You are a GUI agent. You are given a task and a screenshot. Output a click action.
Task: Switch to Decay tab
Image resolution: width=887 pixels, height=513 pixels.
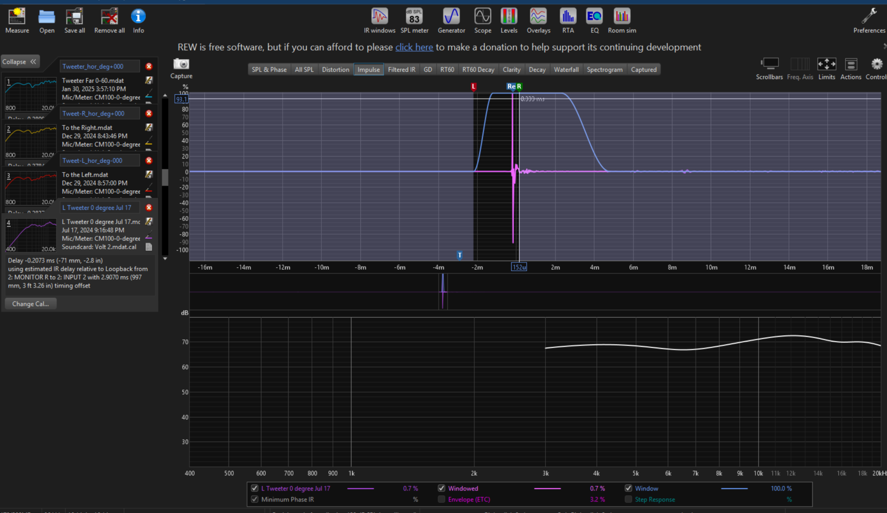click(537, 70)
